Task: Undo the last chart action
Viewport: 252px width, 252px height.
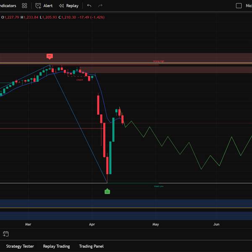Action: point(89,6)
